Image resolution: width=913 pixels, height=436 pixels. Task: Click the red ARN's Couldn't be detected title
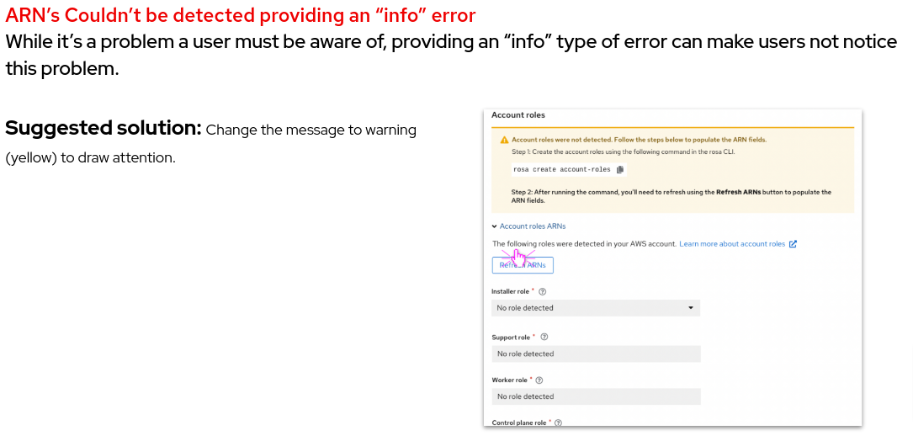(x=241, y=16)
